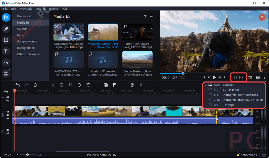The height and width of the screenshot is (158, 269).
Task: Take a snapshot with the camera icon
Action: coord(258,77)
